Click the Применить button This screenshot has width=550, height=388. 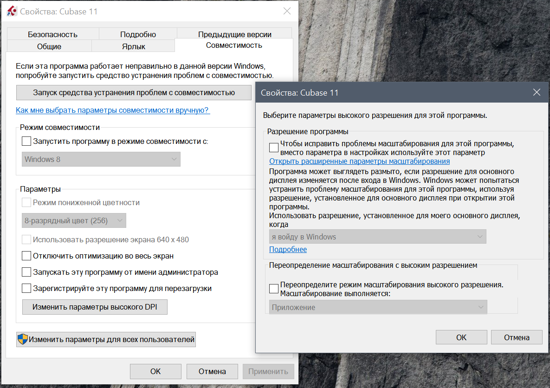268,371
